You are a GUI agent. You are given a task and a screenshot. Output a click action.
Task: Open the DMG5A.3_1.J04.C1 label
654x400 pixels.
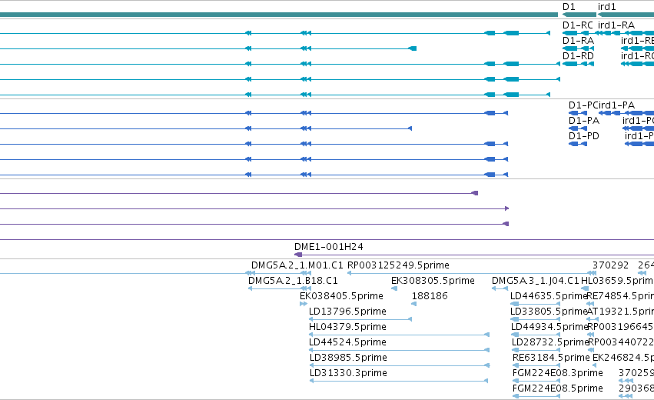tap(536, 281)
